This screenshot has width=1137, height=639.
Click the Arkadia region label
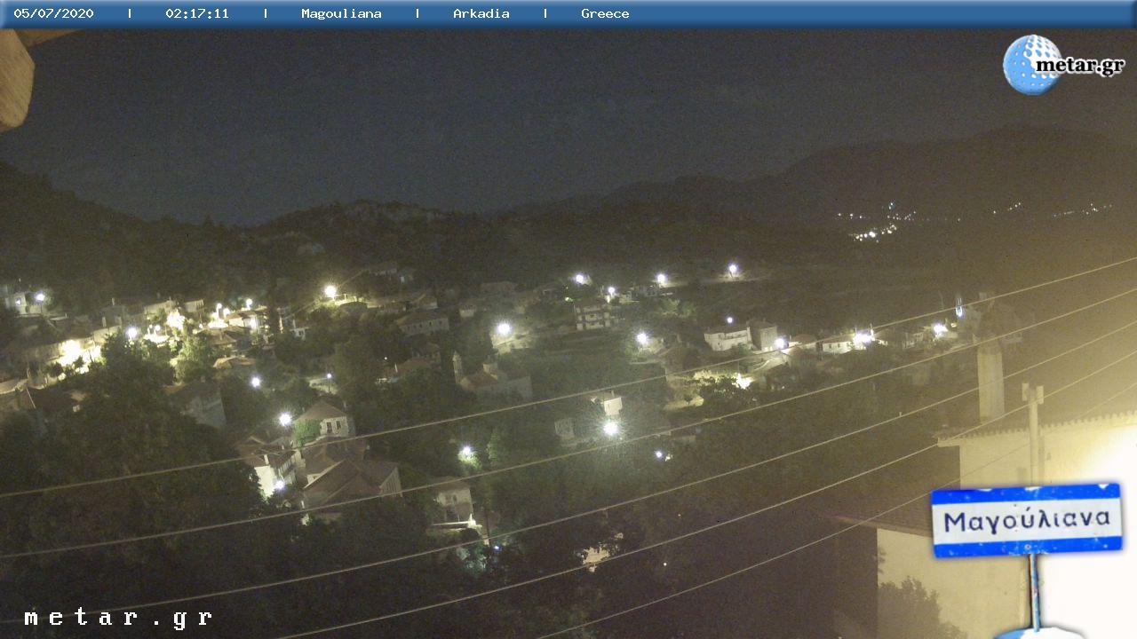481,13
